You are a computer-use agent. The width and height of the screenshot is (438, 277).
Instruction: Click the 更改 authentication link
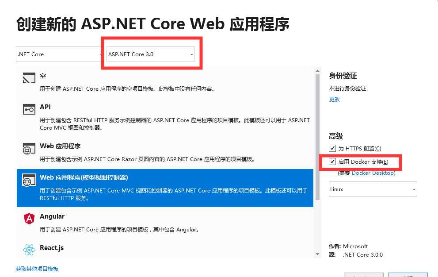(x=335, y=99)
